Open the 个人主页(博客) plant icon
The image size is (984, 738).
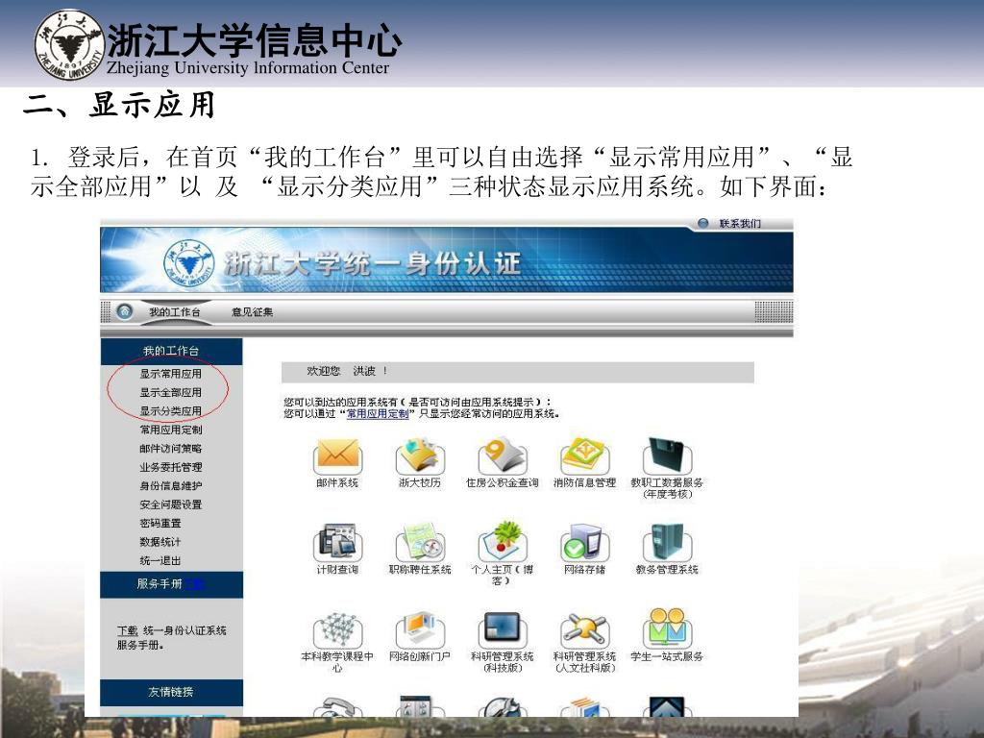click(502, 542)
